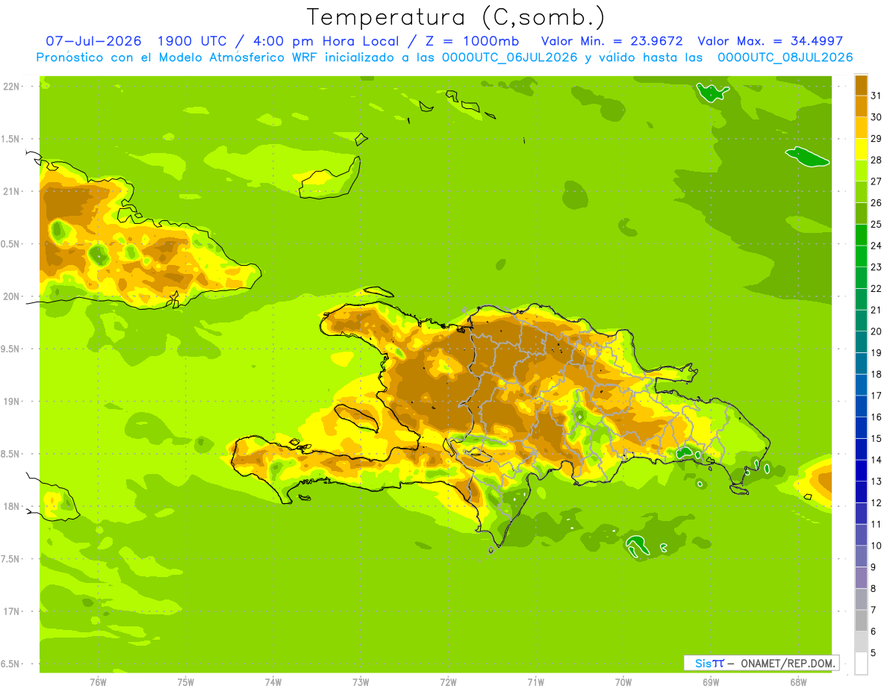Click the '68W' longitude label
The image size is (896, 692).
coord(798,682)
